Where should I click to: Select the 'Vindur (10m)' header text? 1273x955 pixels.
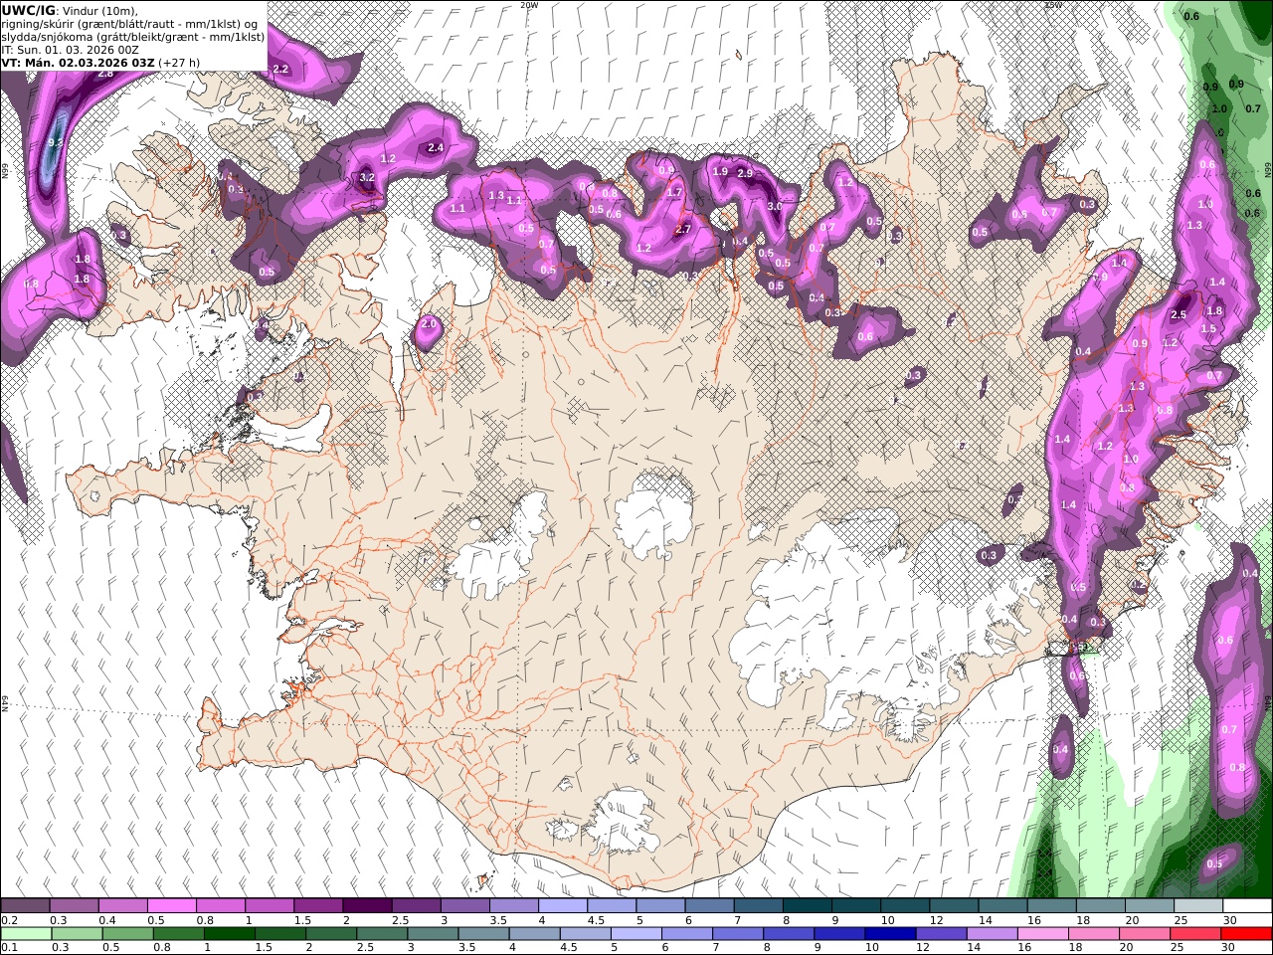[x=99, y=10]
